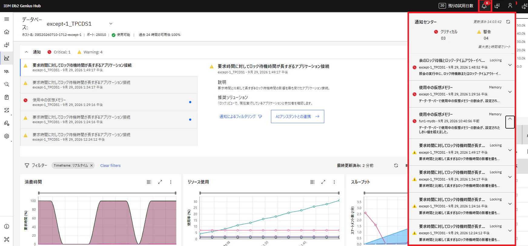
Task: Show legend list for リソース使用 chart
Action: [312, 182]
